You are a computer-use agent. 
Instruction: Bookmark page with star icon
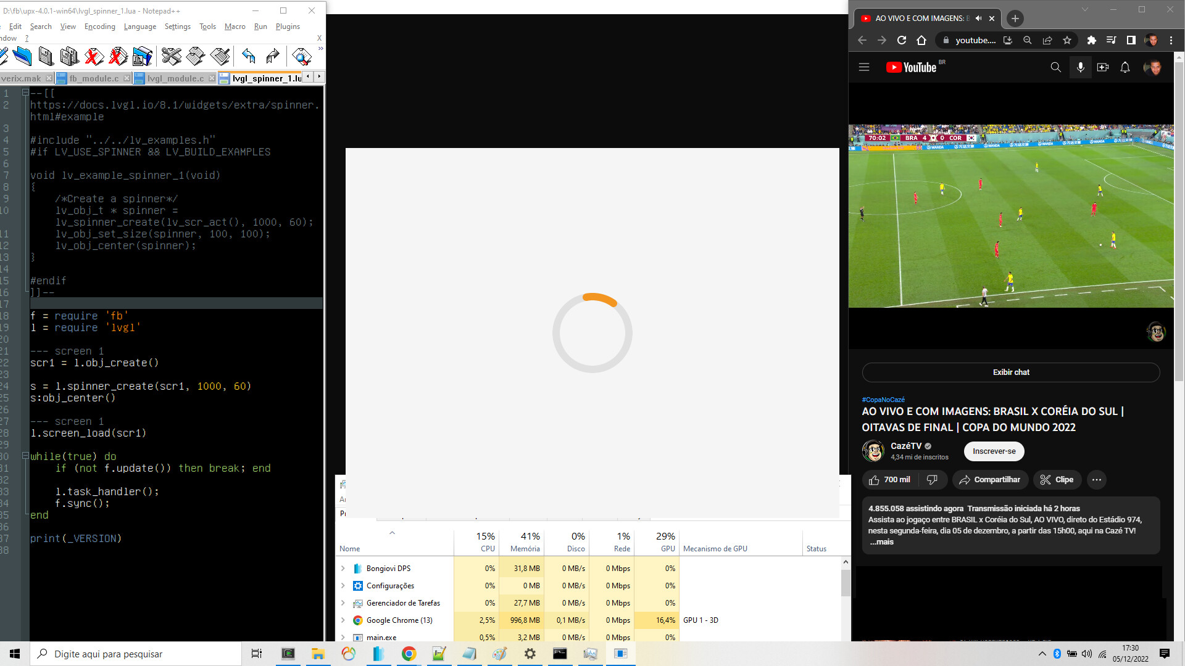click(1067, 40)
